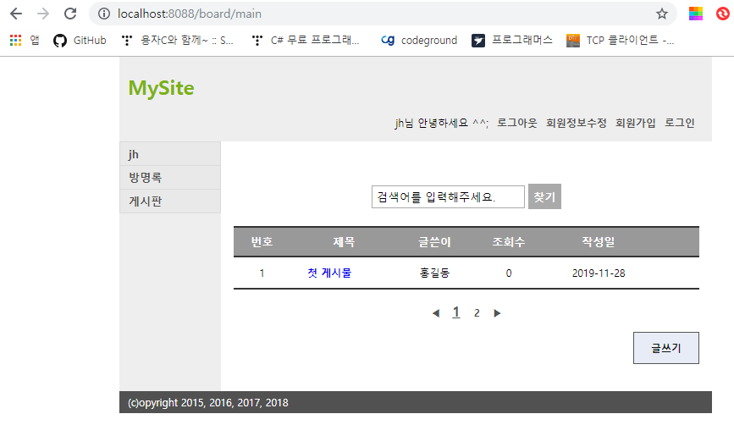Open the 용자C와 함께 bookmark

click(177, 41)
